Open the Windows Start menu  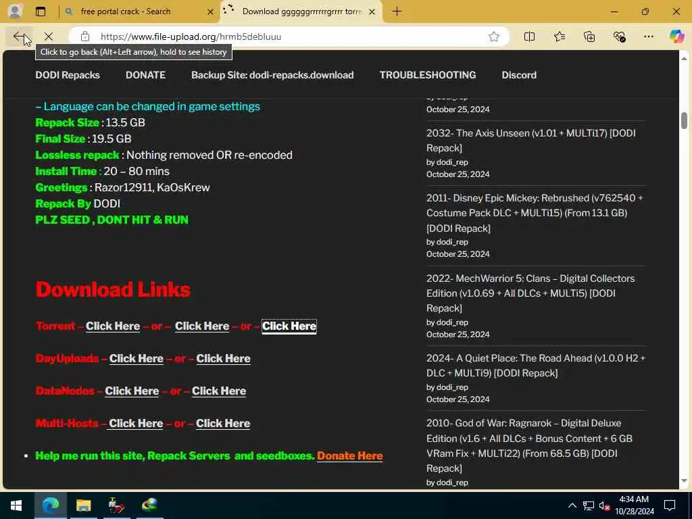[16, 505]
